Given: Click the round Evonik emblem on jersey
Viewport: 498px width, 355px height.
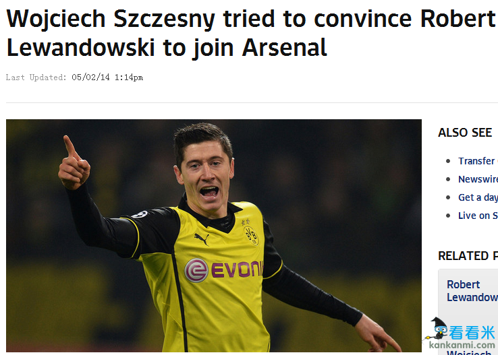Looking at the screenshot, I should click(x=196, y=270).
